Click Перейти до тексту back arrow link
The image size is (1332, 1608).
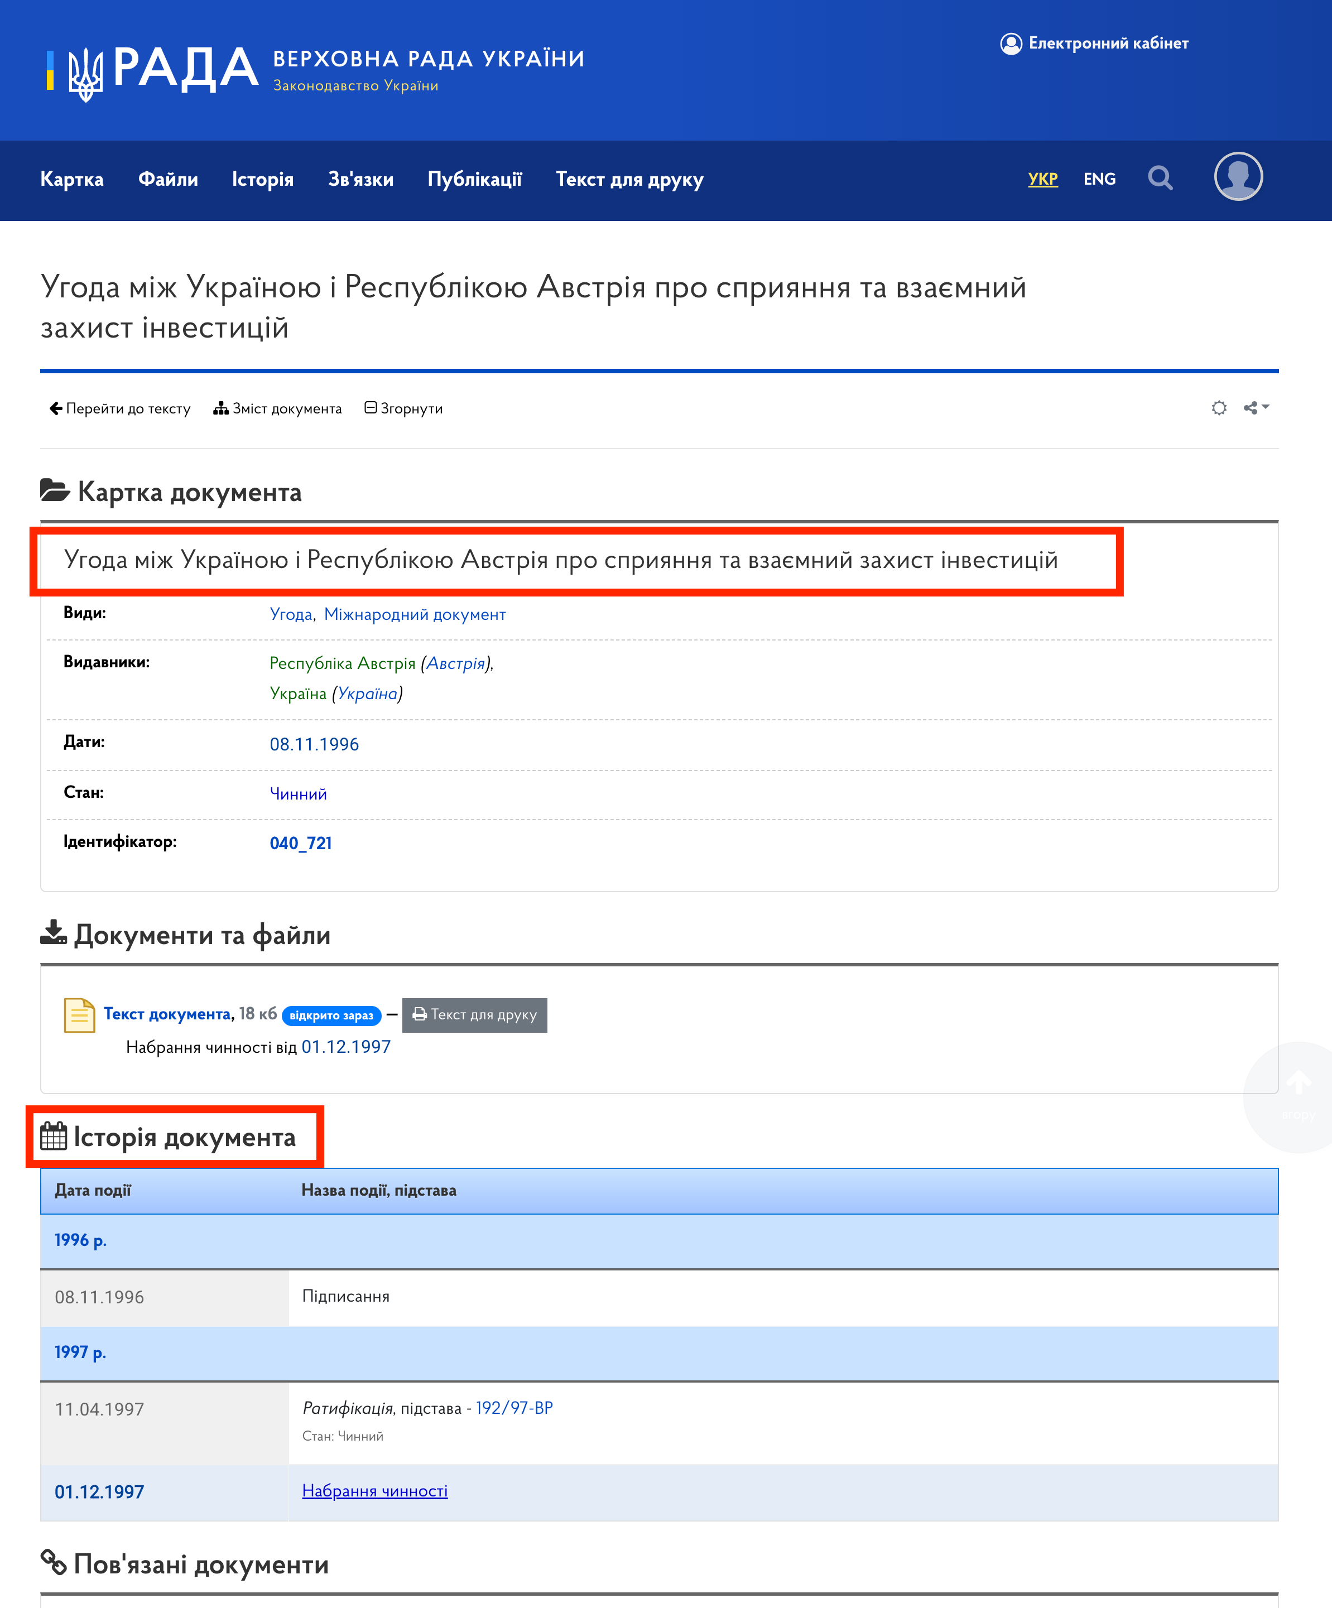coord(121,409)
